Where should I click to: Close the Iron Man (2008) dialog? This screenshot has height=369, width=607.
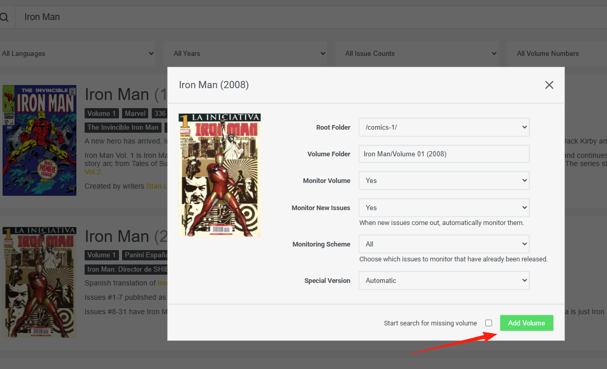[x=549, y=85]
